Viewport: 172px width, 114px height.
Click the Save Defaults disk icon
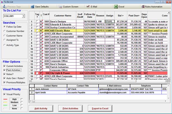[x=32, y=7]
